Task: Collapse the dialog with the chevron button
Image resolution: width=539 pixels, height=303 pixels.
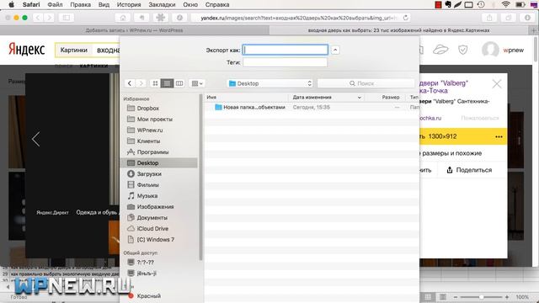Action: coord(335,50)
